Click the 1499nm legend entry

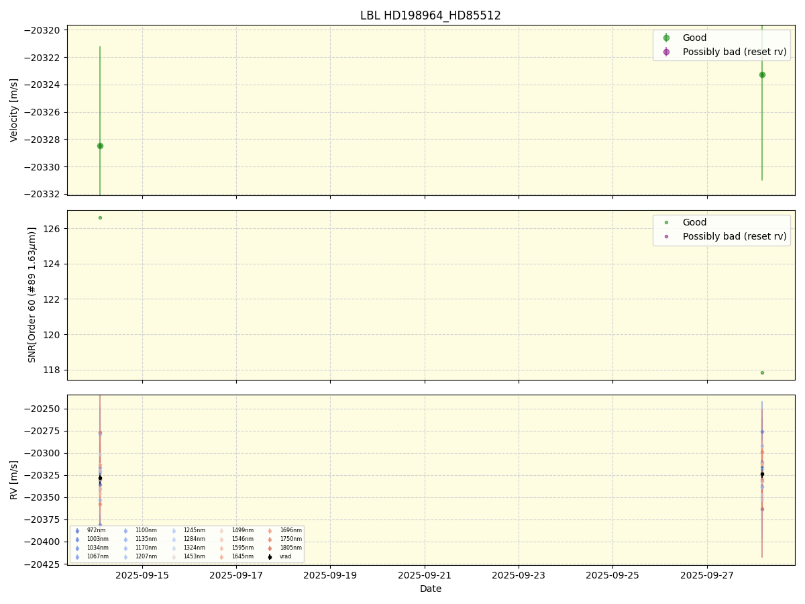click(x=242, y=531)
